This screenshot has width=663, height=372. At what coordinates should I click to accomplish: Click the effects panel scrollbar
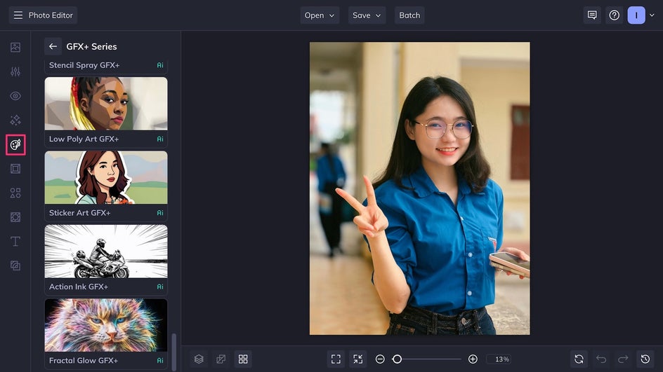tap(173, 352)
